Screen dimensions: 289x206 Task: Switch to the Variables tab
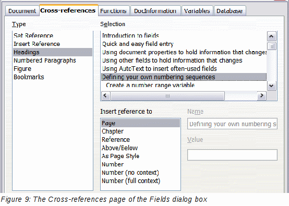(197, 11)
